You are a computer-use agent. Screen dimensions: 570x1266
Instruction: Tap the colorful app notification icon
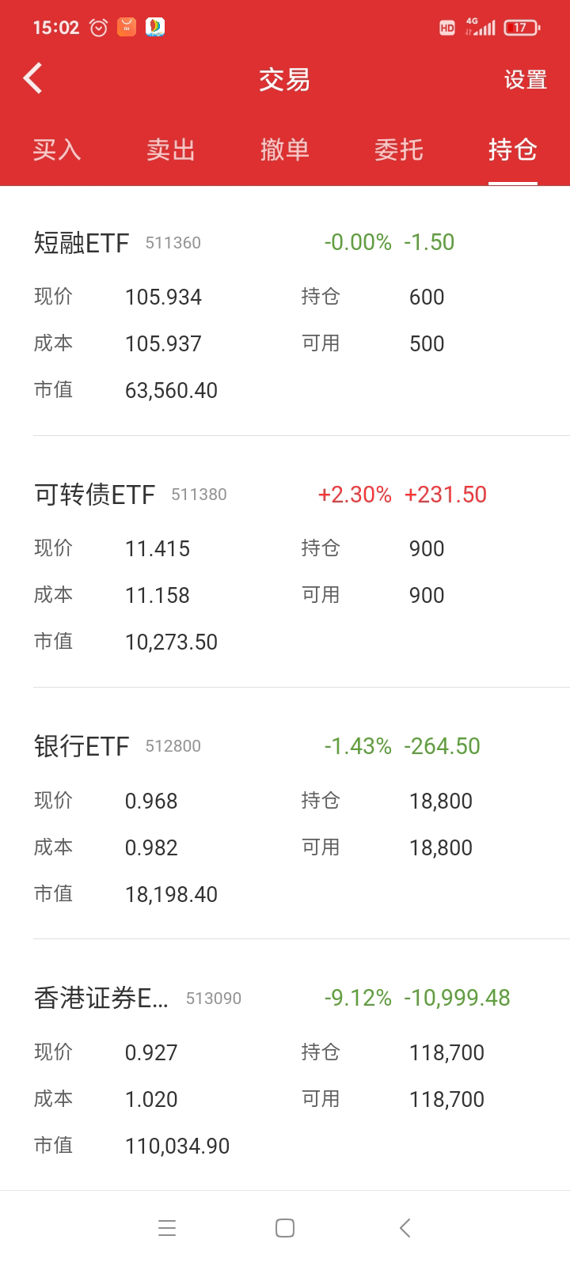click(155, 28)
